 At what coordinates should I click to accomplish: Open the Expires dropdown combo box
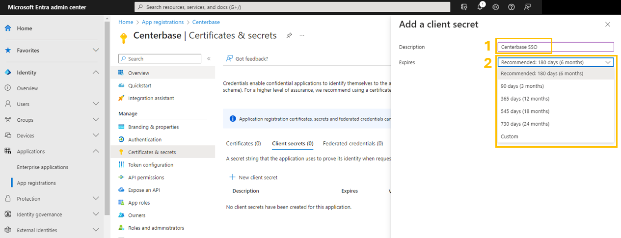click(x=556, y=62)
